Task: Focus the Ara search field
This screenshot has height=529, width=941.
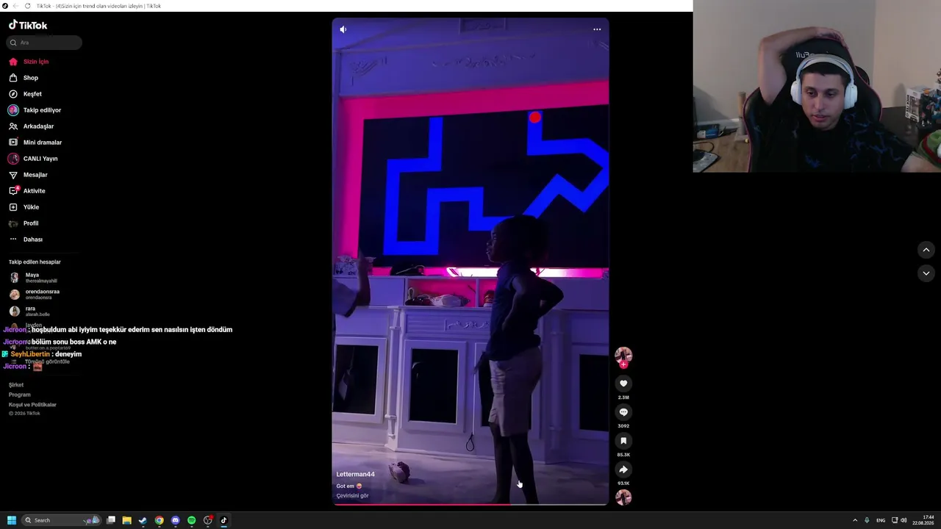Action: pos(44,43)
